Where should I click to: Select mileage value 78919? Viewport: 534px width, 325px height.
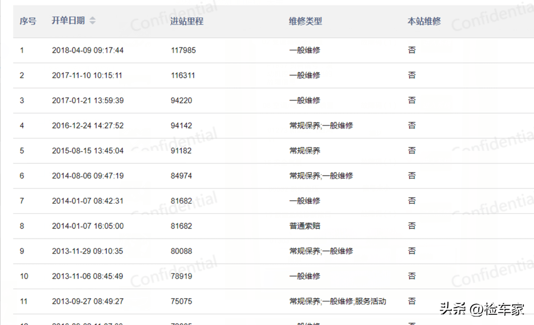[181, 276]
